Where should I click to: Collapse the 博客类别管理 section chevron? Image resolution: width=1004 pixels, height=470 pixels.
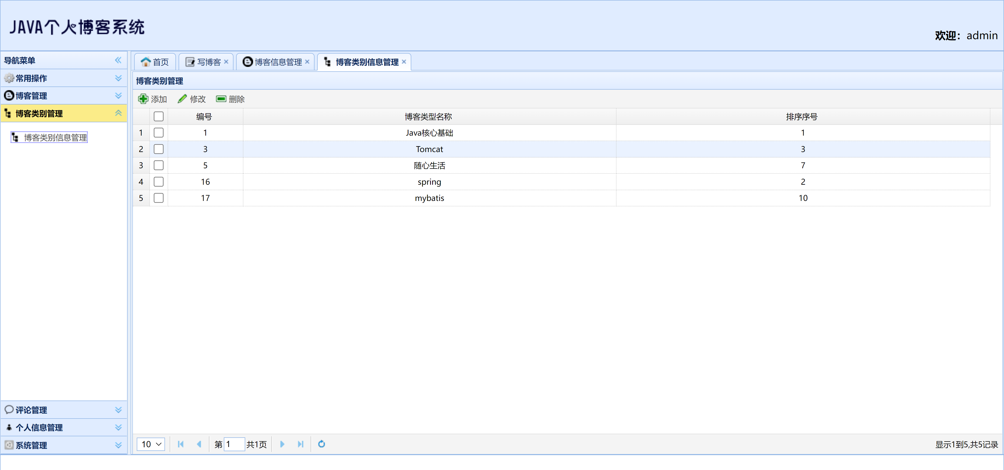(118, 113)
